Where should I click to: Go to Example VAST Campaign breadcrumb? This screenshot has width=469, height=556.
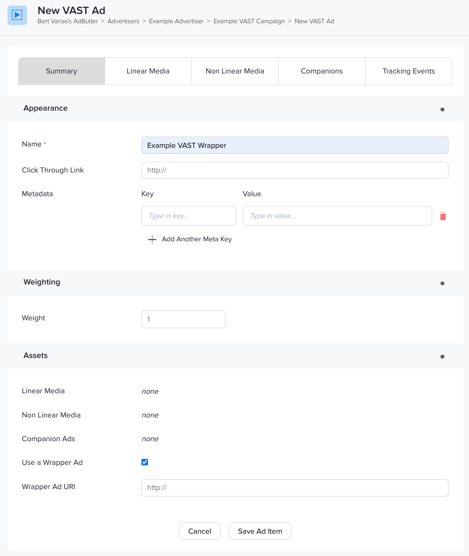tap(249, 21)
